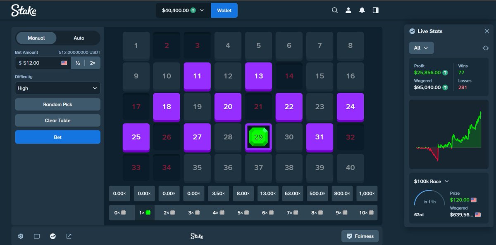
Task: Select unpicked tile 1
Action: (x=136, y=46)
